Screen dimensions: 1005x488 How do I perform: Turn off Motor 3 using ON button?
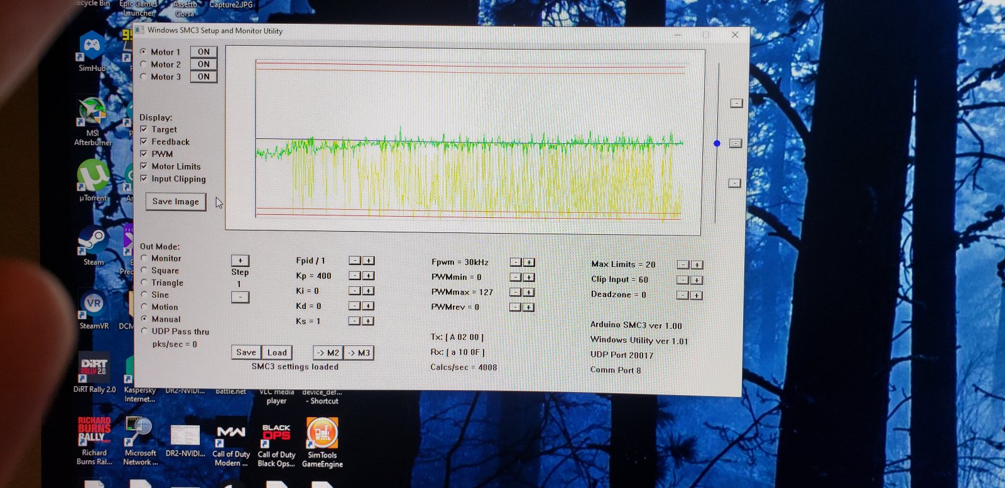click(x=204, y=77)
